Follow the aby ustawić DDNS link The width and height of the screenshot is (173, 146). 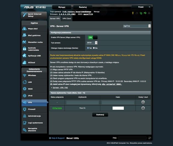[112, 84]
